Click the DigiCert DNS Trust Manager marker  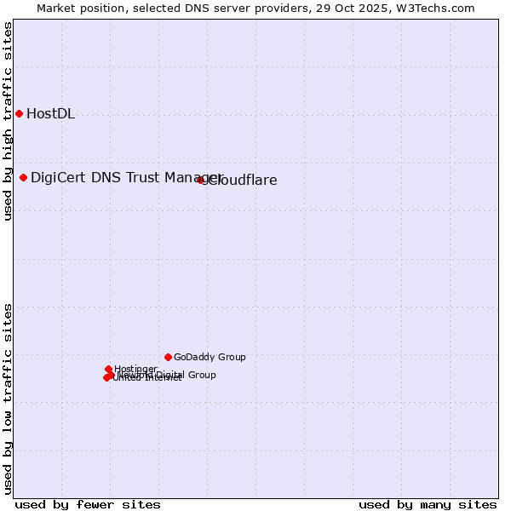pos(24,178)
